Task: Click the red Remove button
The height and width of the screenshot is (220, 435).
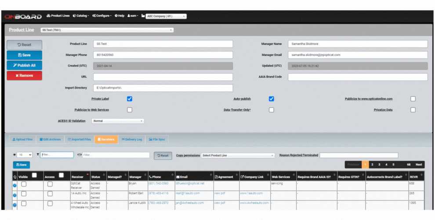Action: [x=25, y=75]
